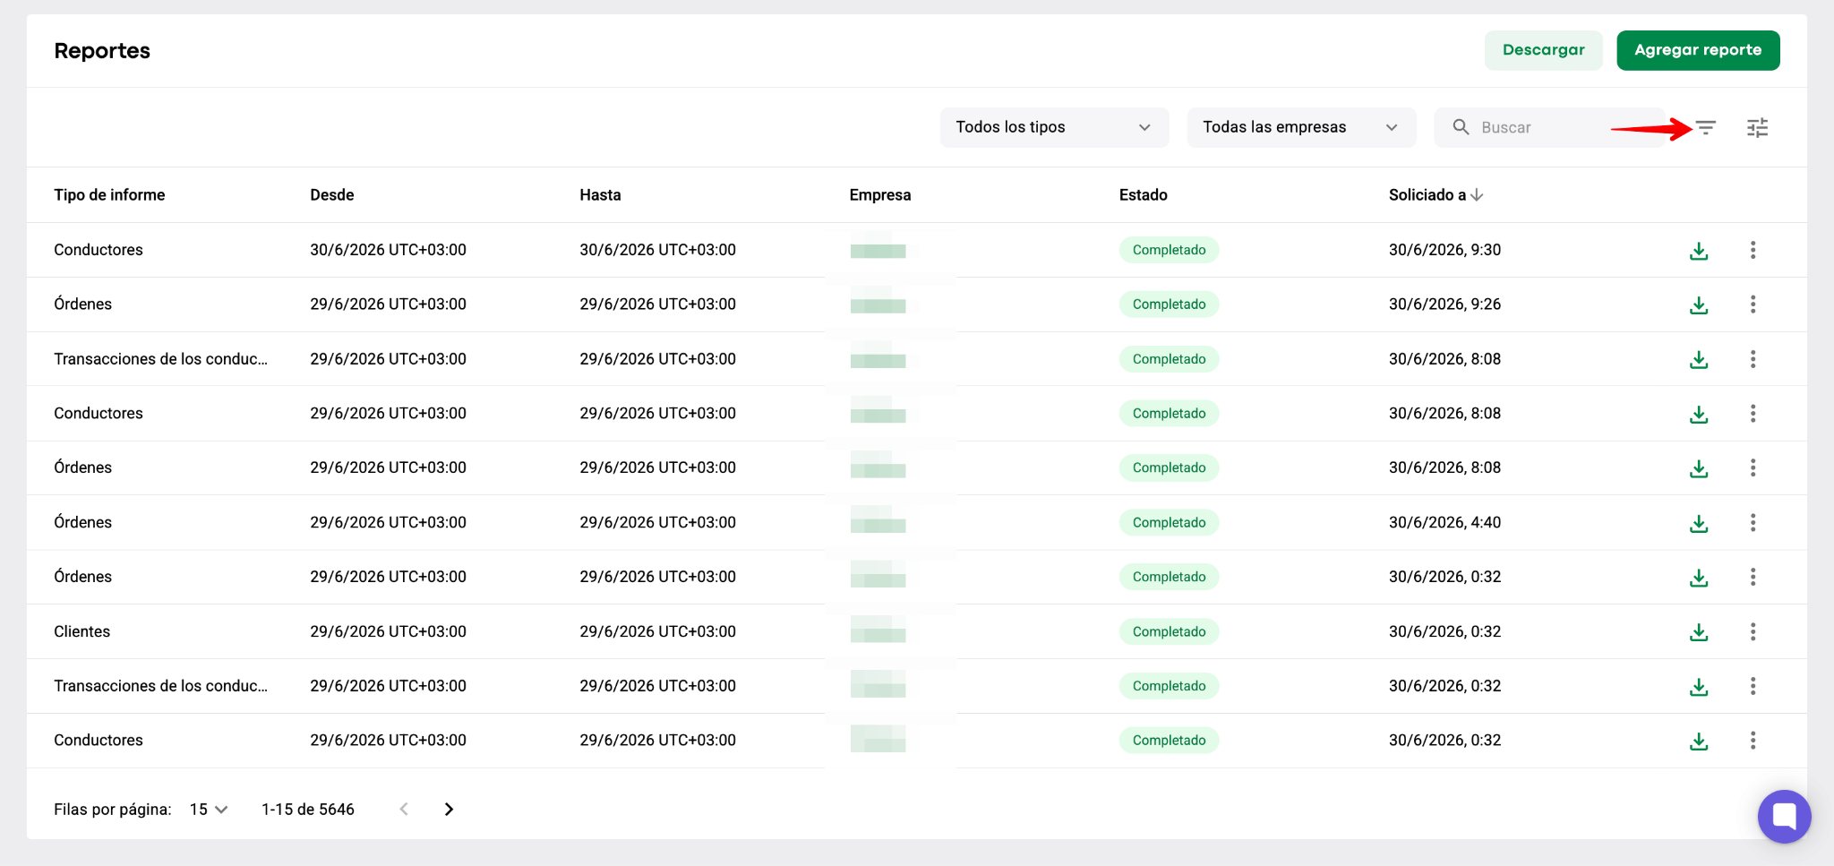
Task: Open more options for Conductores 0:32 row
Action: 1753,741
